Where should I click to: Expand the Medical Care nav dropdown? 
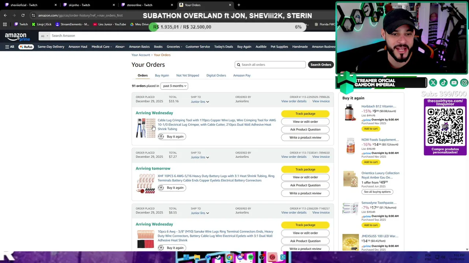tap(102, 47)
